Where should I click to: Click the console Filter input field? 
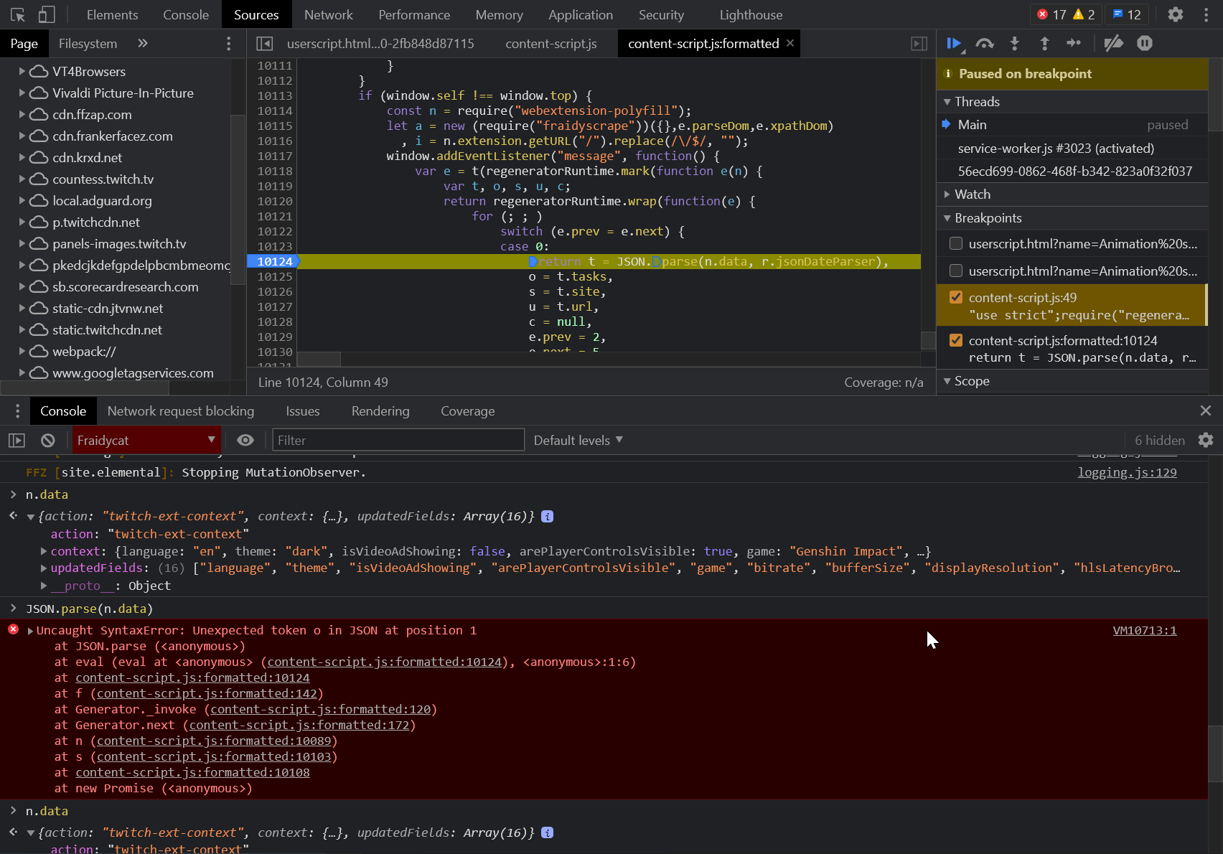coord(398,440)
